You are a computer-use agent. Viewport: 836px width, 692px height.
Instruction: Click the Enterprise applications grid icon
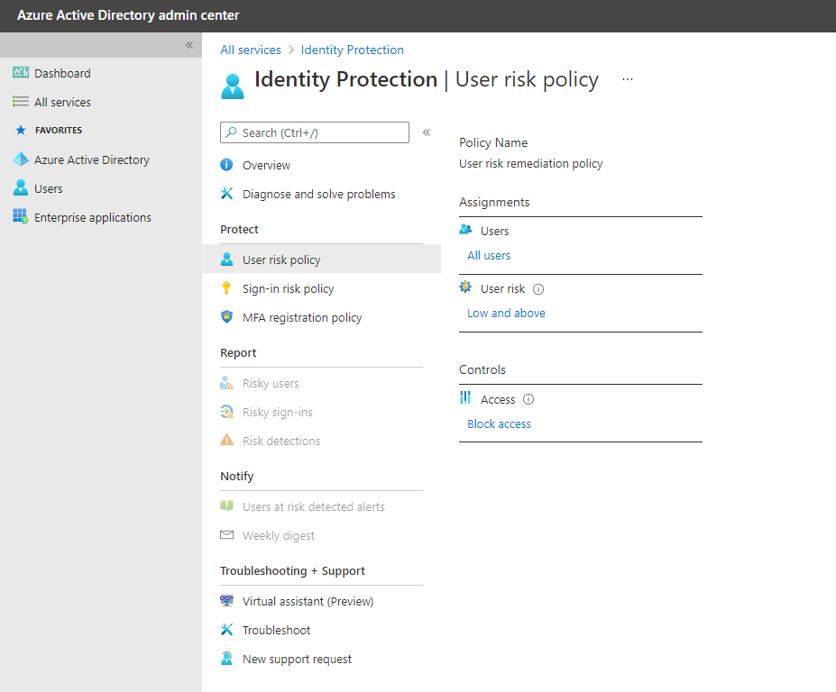click(x=21, y=216)
